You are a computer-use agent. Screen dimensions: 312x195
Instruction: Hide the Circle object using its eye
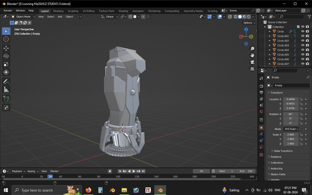coord(303,31)
